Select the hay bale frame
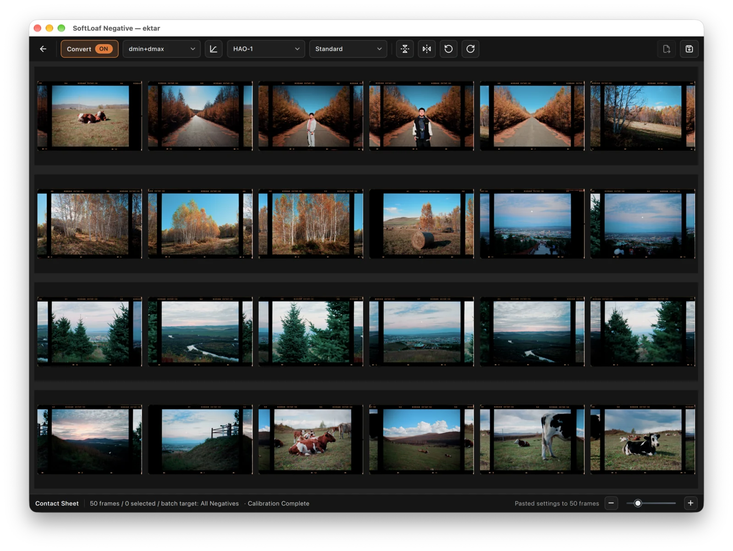Image resolution: width=733 pixels, height=551 pixels. [421, 224]
